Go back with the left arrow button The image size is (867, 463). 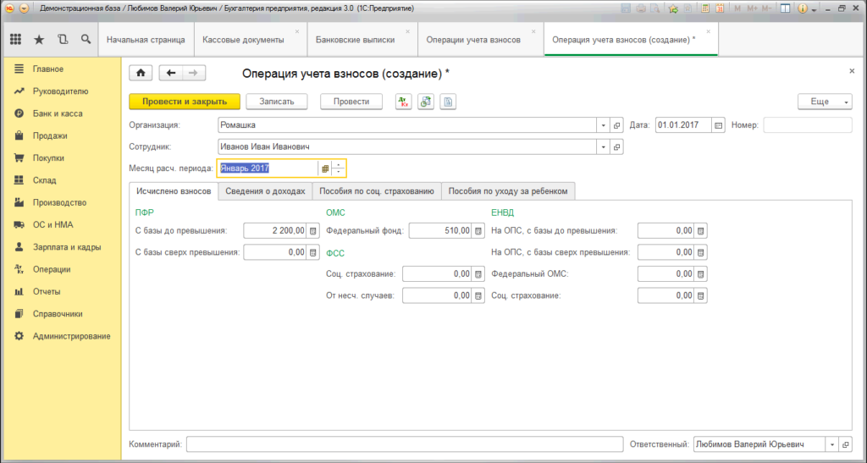tap(172, 73)
